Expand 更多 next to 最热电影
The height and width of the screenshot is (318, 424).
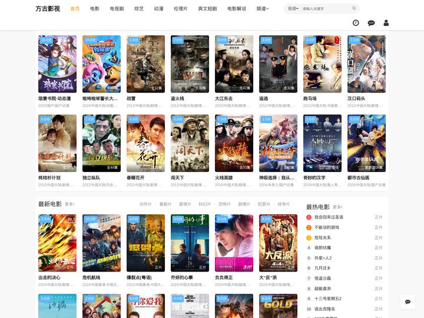coord(337,207)
